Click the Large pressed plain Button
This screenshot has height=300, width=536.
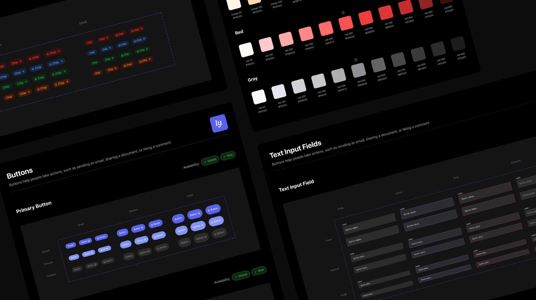181,231
